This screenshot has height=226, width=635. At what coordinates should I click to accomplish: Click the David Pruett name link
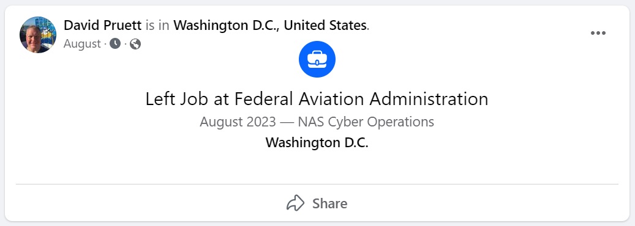point(103,26)
